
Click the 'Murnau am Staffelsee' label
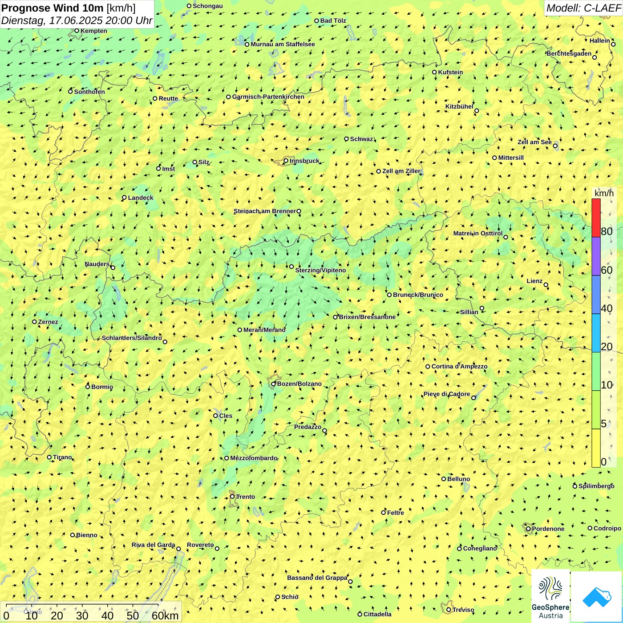tap(283, 44)
